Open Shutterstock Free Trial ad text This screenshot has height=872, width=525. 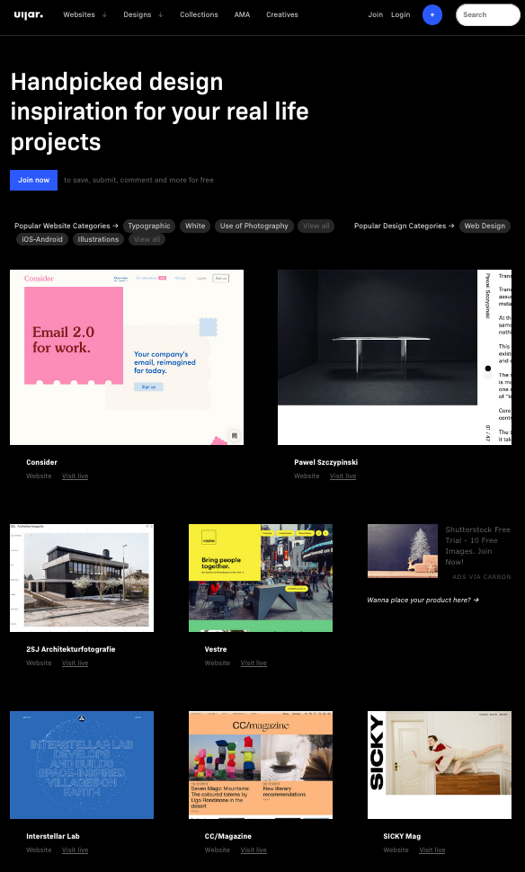477,546
